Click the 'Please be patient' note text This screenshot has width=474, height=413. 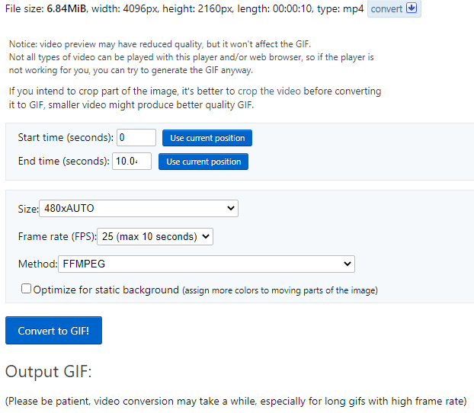[x=236, y=402]
